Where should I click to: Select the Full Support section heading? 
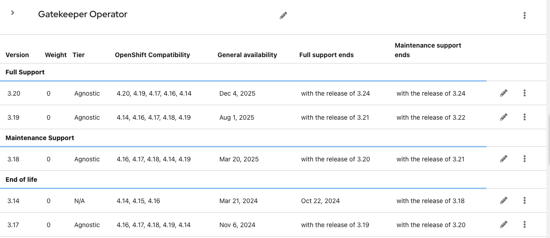[25, 72]
